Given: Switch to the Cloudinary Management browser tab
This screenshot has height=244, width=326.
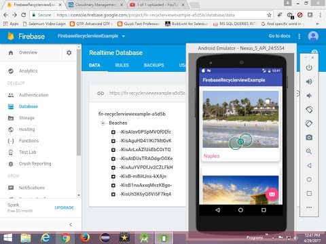Looking at the screenshot, I should point(96,5).
